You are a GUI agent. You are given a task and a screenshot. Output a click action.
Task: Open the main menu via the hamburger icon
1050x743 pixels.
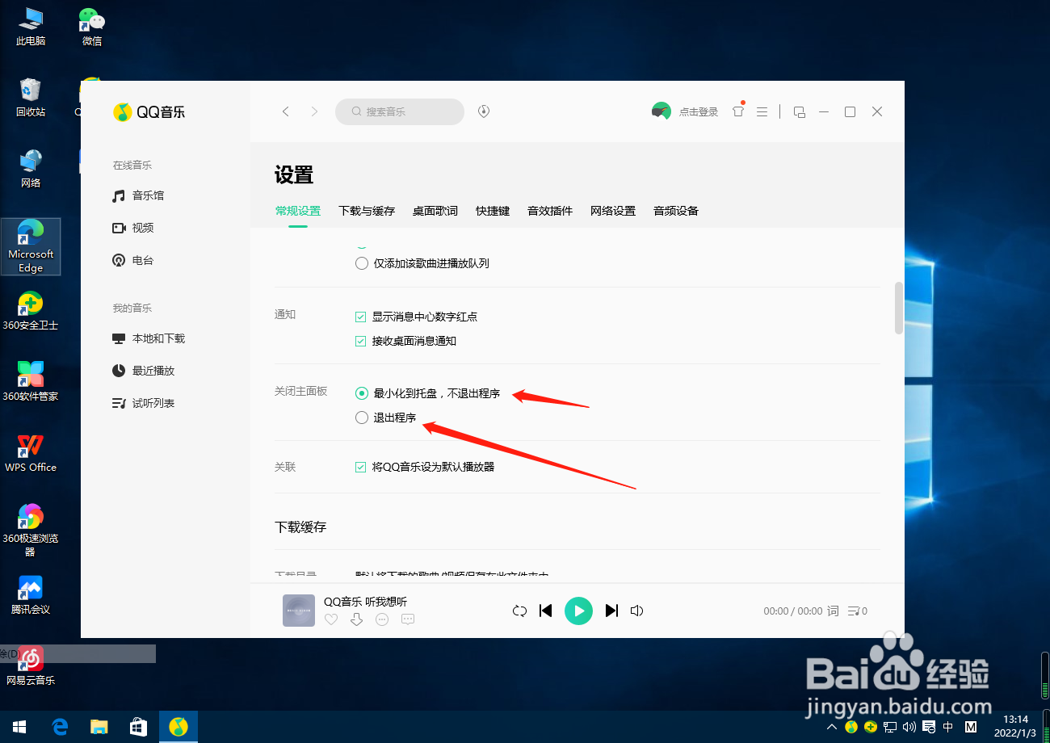click(762, 111)
